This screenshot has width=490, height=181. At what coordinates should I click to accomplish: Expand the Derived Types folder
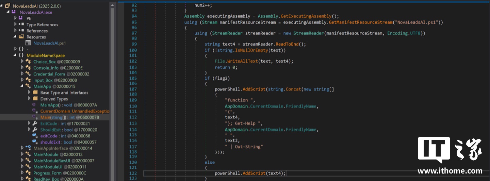coord(29,99)
